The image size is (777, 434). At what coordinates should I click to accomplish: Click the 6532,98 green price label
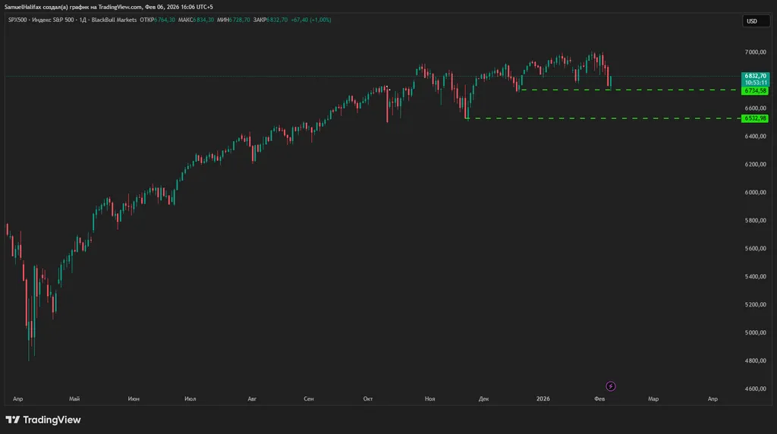tap(755, 118)
